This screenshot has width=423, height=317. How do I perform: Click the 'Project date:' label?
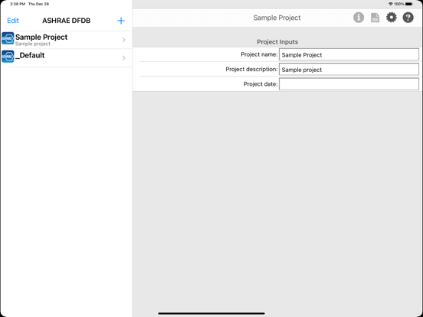[x=261, y=84]
